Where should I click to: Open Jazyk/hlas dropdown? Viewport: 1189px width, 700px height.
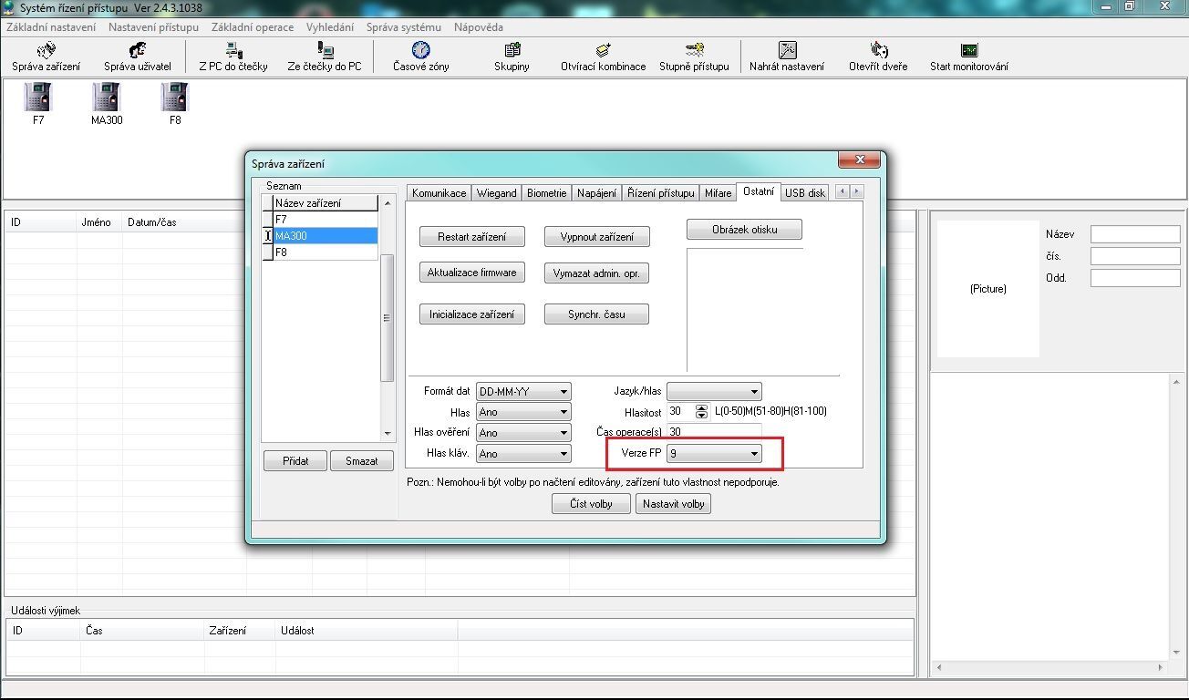[x=714, y=391]
